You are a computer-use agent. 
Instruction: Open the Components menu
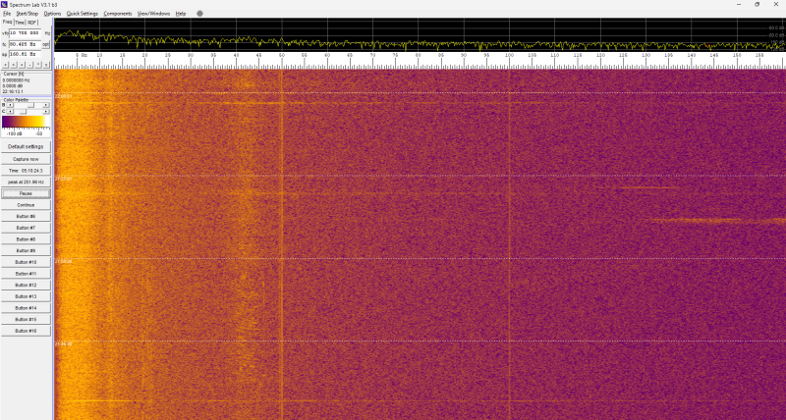pos(118,14)
